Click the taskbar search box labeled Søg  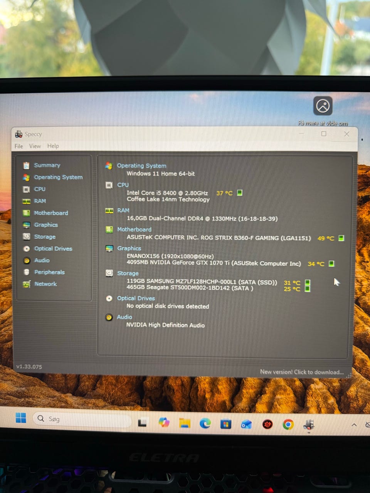[82, 419]
